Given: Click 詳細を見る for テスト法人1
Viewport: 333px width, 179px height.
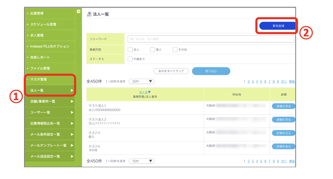Looking at the screenshot, I should (283, 107).
